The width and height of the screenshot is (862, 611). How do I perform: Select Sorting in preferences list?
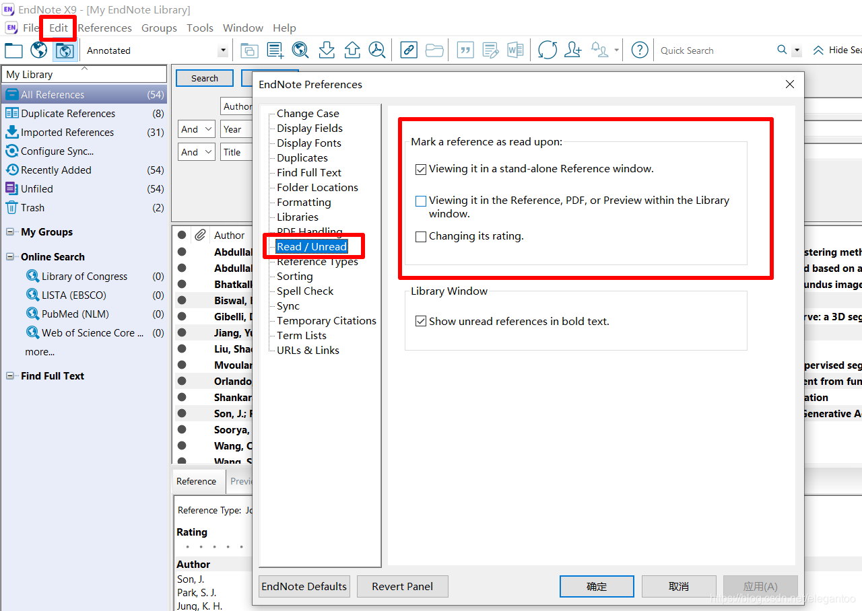[x=295, y=276]
